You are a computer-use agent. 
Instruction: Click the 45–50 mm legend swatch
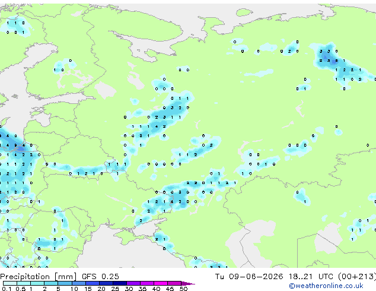[174, 283]
